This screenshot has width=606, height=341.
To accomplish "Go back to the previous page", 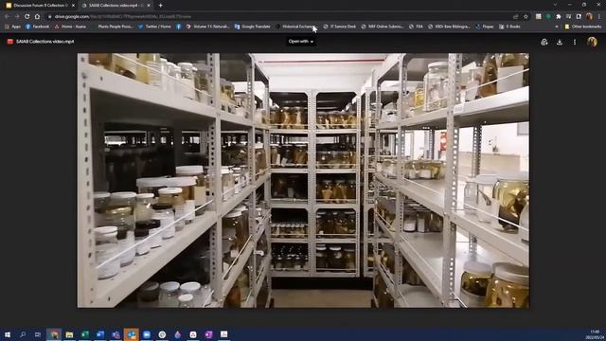I will (7, 17).
